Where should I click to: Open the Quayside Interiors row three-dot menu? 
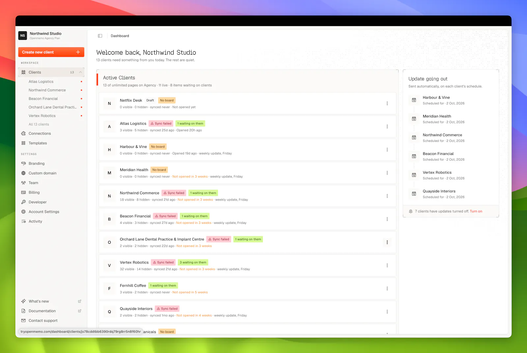[x=387, y=312]
